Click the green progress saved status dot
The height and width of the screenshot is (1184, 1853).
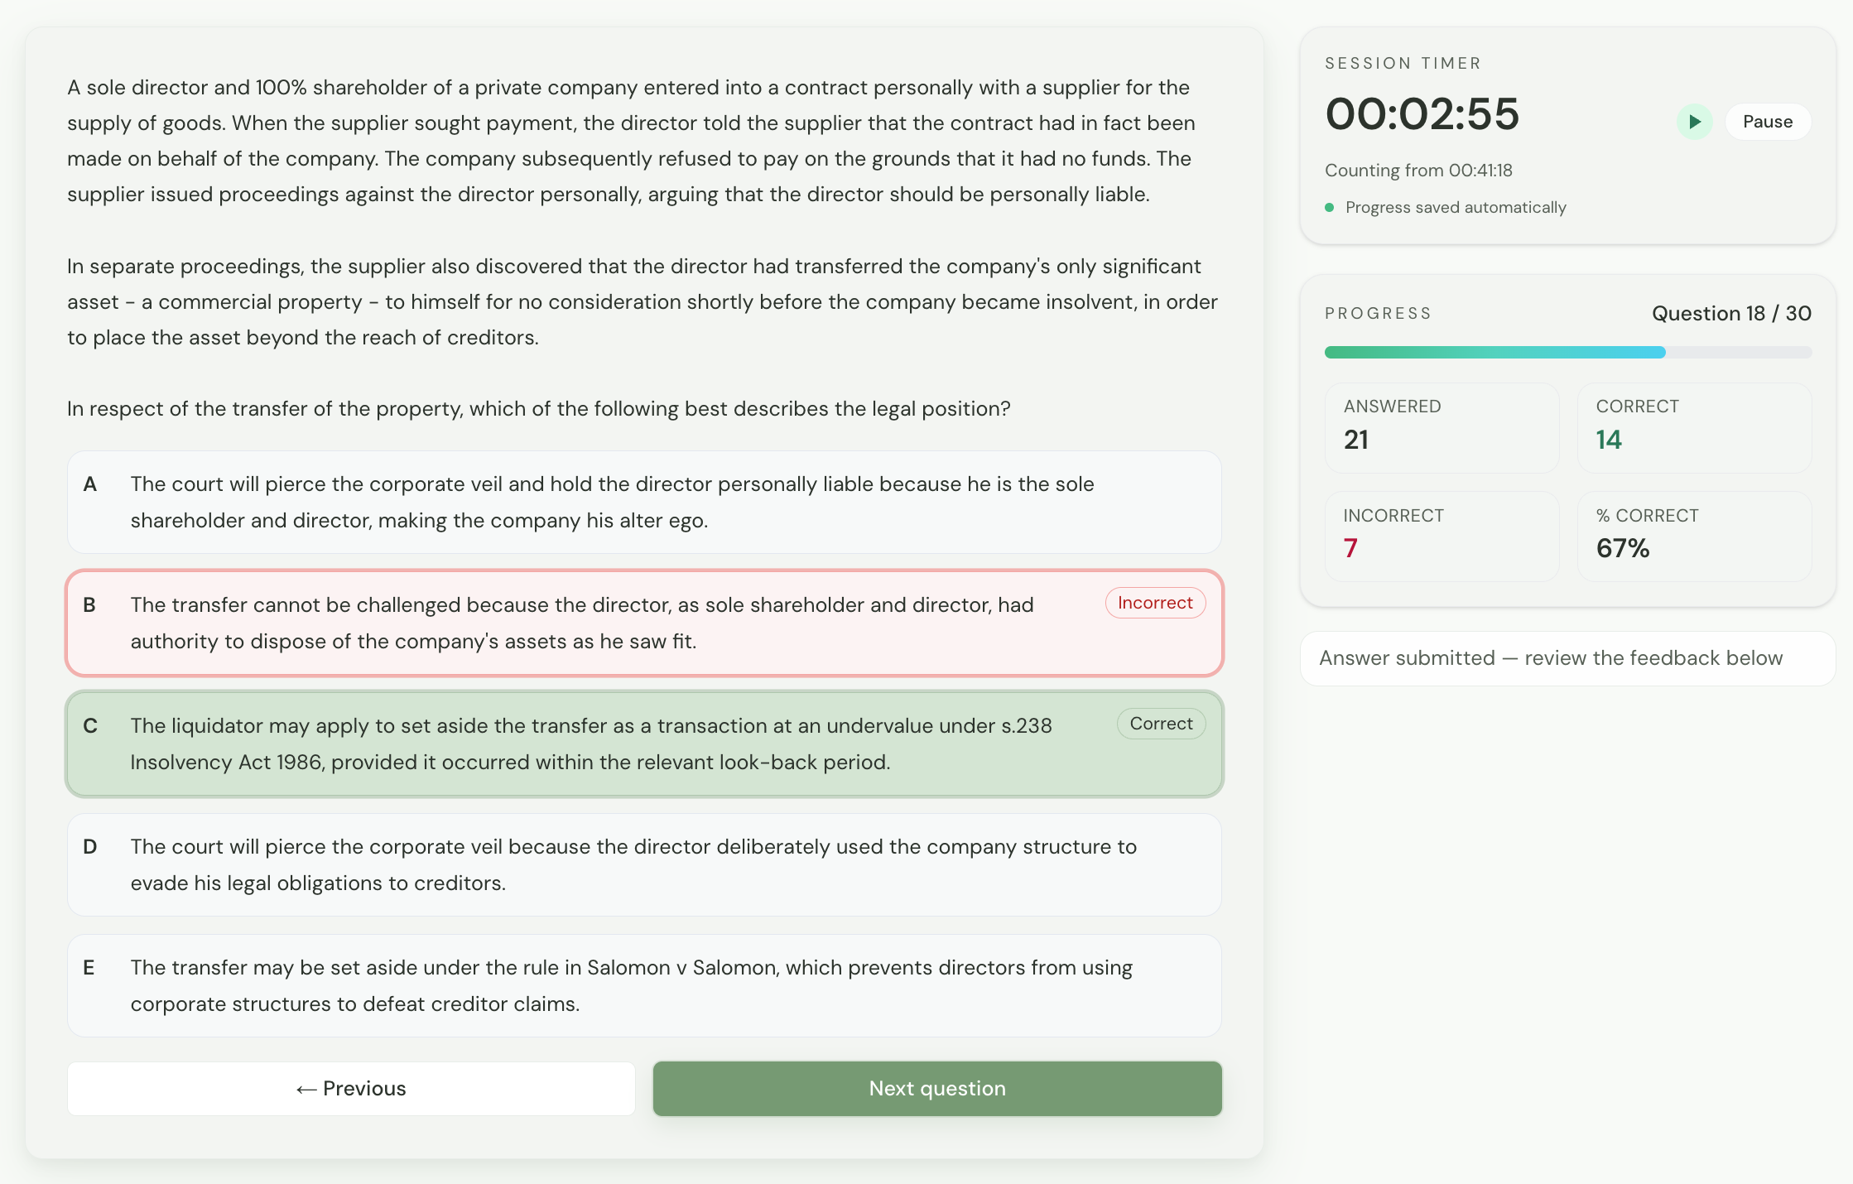click(1330, 208)
